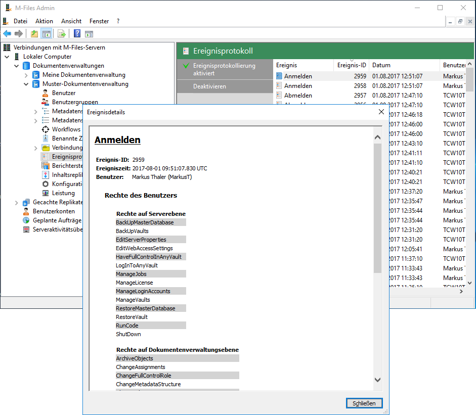The width and height of the screenshot is (476, 415).
Task: Click the Export list toolbar icon
Action: (x=62, y=34)
